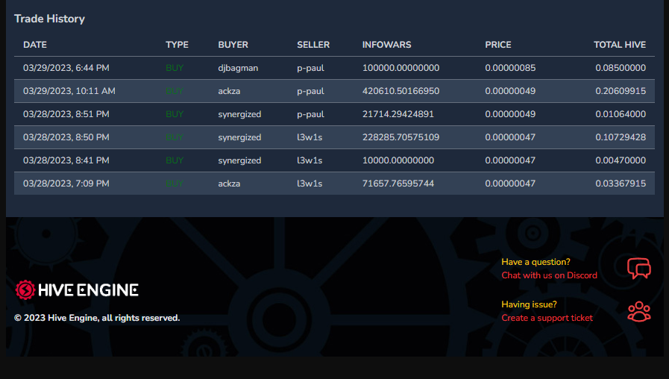Click the PRICE column header

coord(498,45)
